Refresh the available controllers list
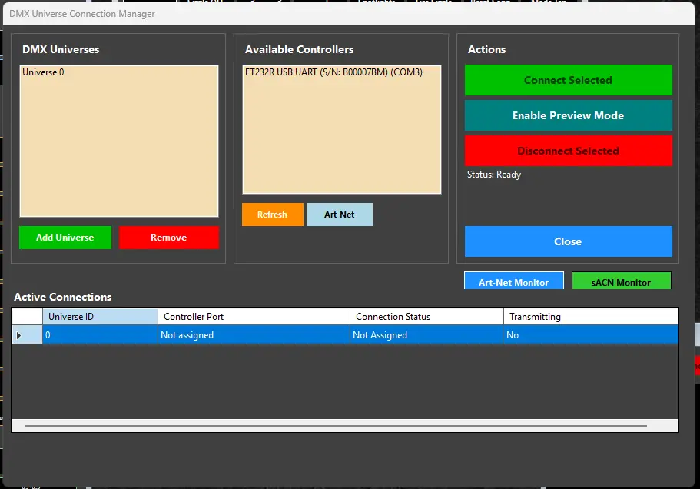The width and height of the screenshot is (700, 489). tap(272, 215)
